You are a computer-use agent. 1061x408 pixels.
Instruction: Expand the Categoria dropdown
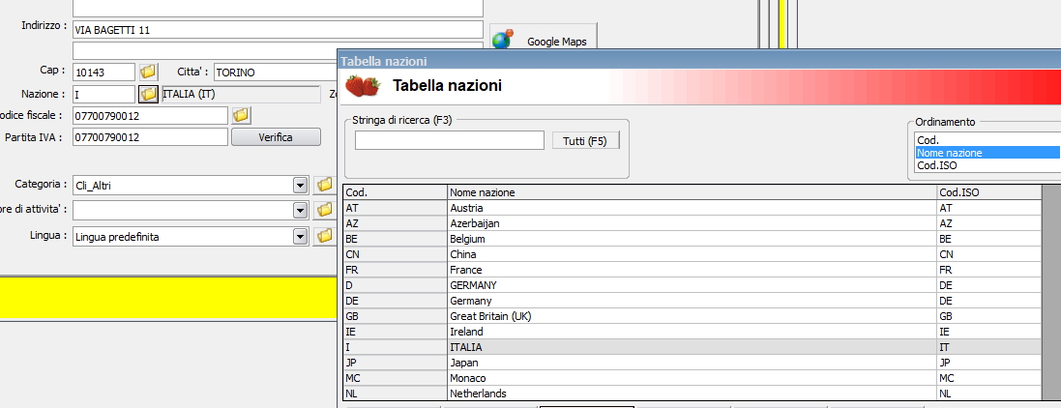coord(300,185)
